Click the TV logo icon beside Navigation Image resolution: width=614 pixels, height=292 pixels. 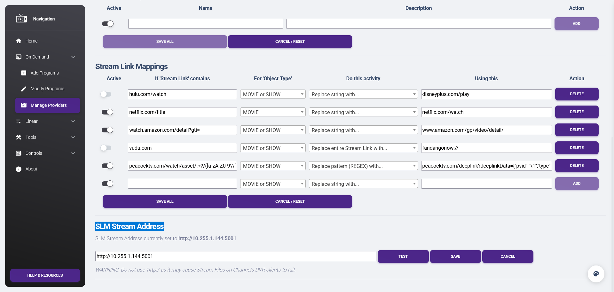[21, 19]
